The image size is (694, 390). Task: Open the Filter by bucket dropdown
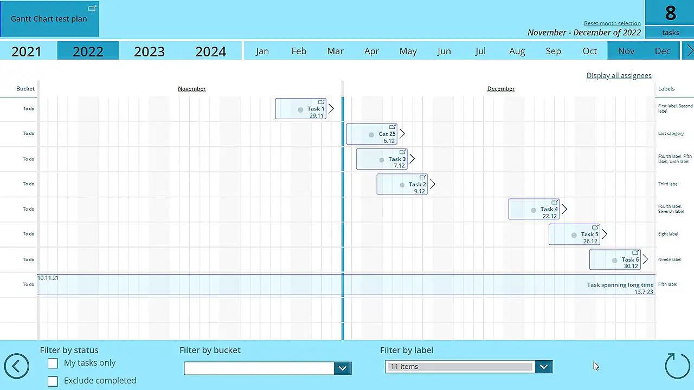click(x=342, y=368)
